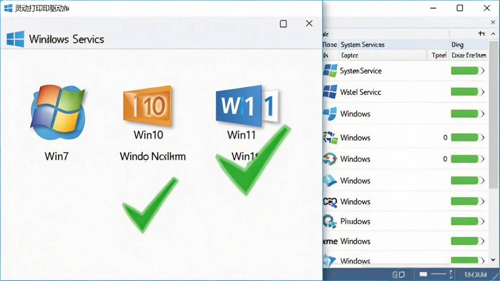
Task: Click the white rectangle icon in status bar
Action: (423, 274)
